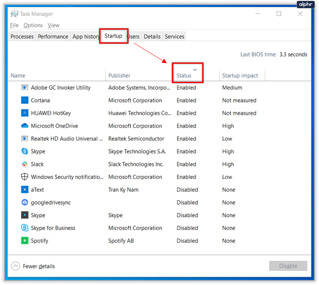Select the Startup tab
Viewport: 319px width, 285px height.
(x=113, y=36)
